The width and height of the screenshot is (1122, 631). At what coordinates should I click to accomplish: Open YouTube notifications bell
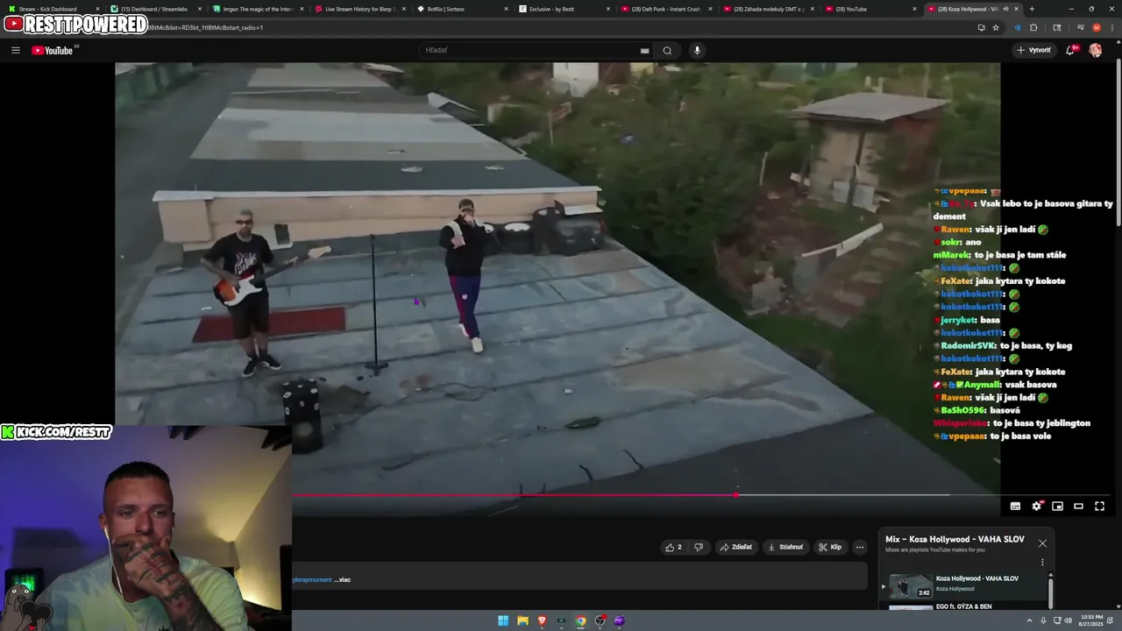coord(1070,50)
